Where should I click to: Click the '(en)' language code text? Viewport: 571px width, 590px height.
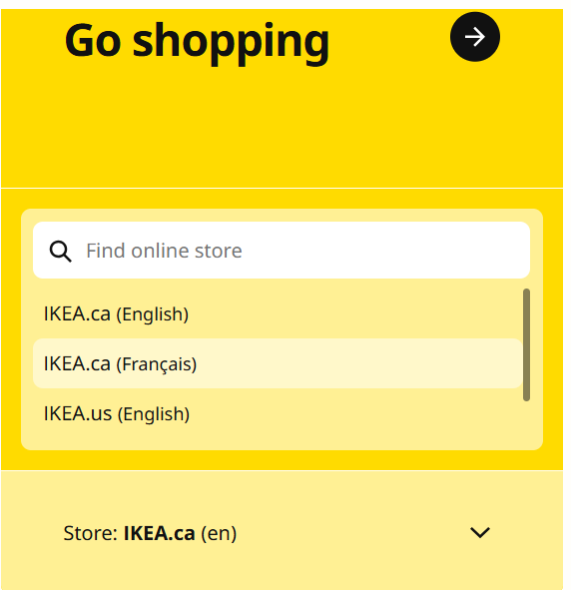219,533
